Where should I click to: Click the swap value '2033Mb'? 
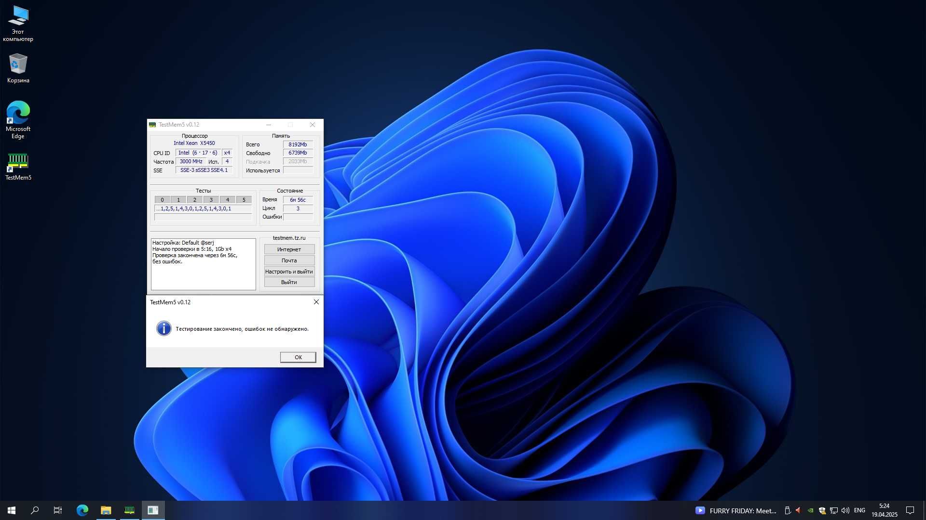(x=298, y=161)
